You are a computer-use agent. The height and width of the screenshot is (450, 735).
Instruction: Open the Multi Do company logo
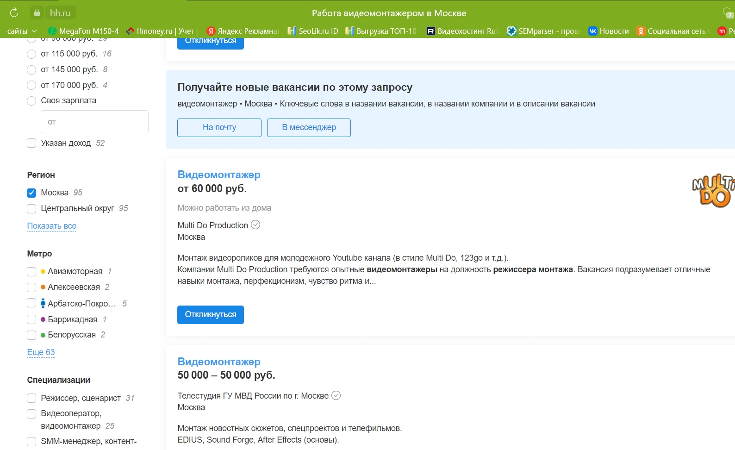pyautogui.click(x=713, y=190)
